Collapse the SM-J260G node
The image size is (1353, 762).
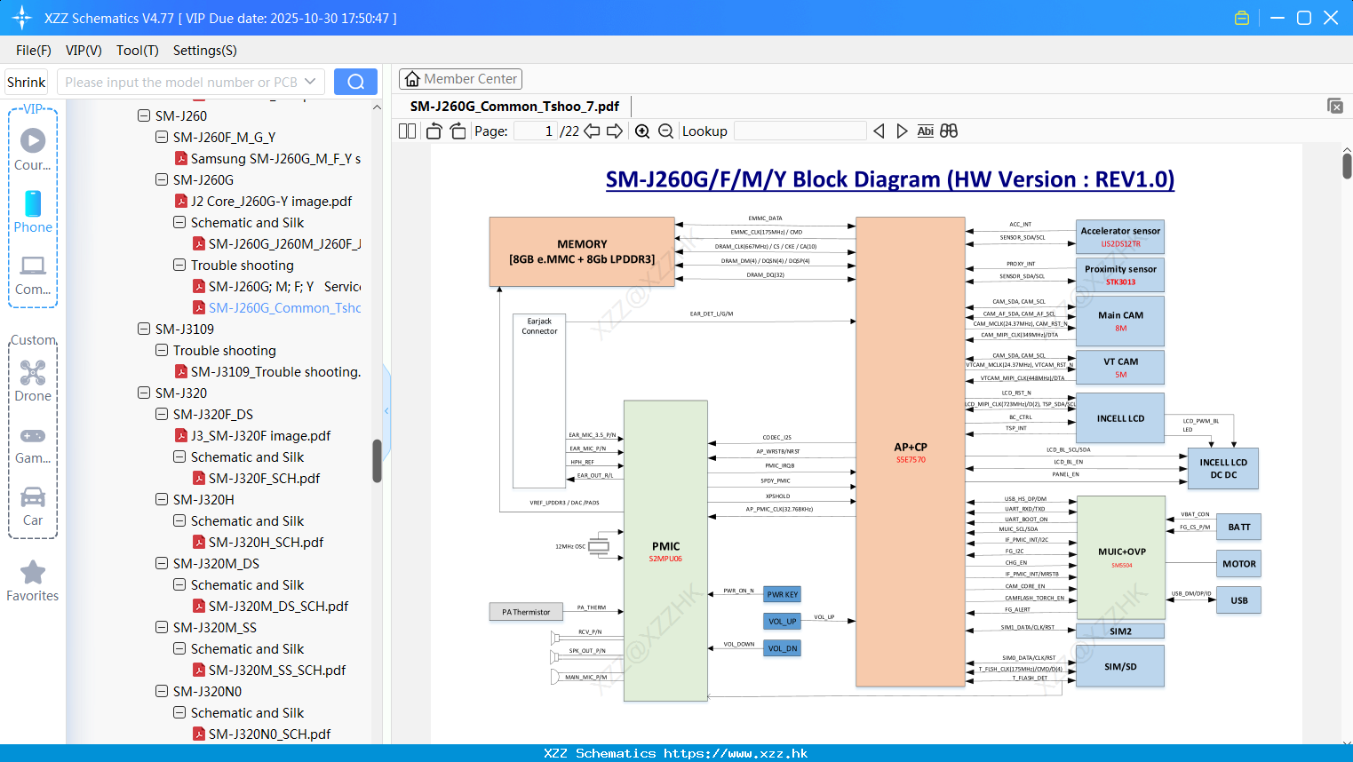[x=162, y=179]
